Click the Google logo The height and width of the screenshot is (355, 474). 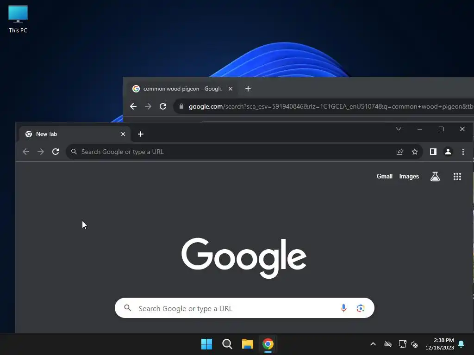click(x=244, y=257)
